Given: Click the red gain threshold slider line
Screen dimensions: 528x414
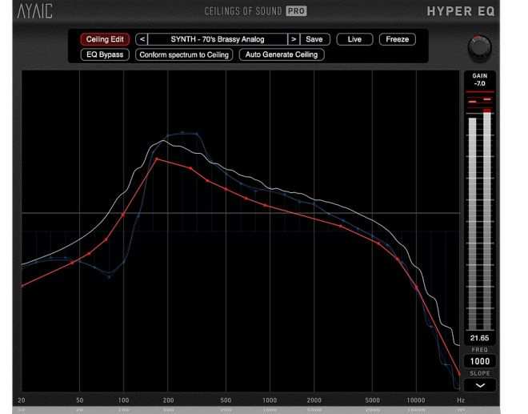Looking at the screenshot, I should click(479, 92).
